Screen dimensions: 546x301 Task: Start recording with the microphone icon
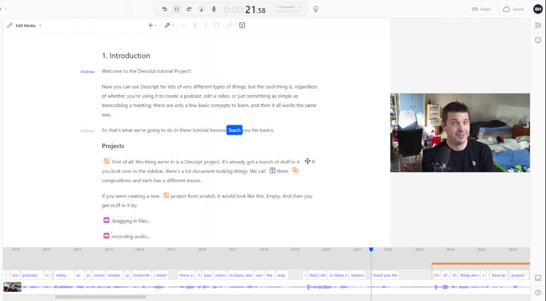[214, 9]
